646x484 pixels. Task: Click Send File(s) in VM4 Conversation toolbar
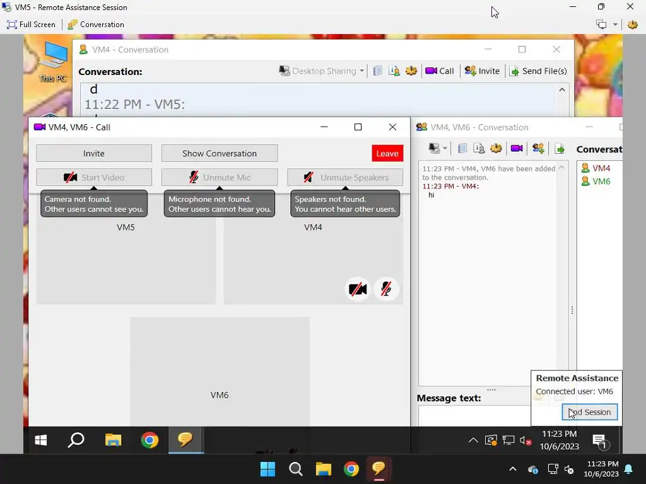coord(538,71)
